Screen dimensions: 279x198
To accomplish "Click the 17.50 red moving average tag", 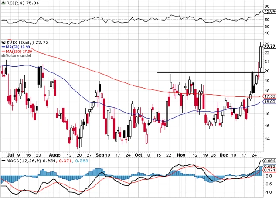I will pyautogui.click(x=270, y=96).
